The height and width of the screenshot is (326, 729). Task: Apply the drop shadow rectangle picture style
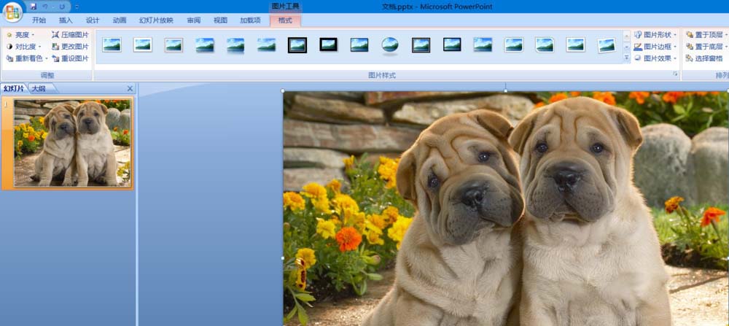tap(205, 45)
